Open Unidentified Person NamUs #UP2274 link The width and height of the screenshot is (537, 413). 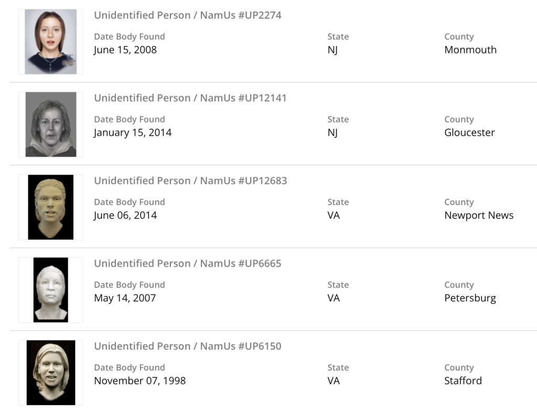tap(188, 15)
